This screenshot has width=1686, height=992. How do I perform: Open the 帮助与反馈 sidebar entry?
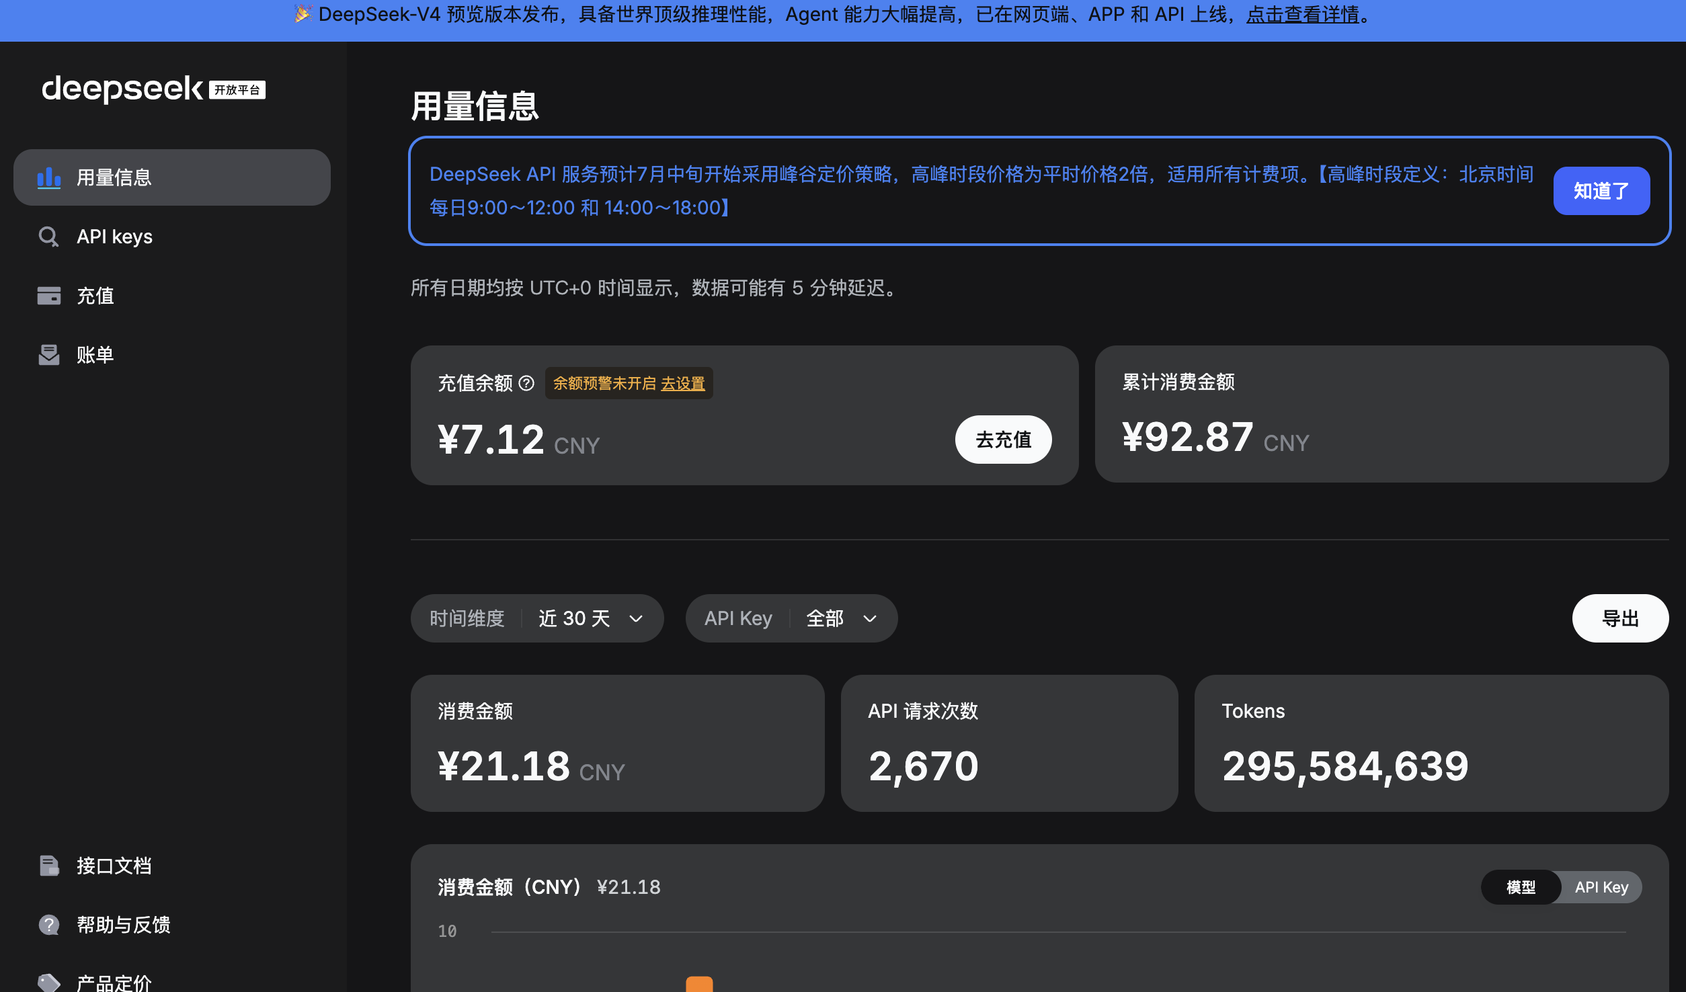(172, 925)
